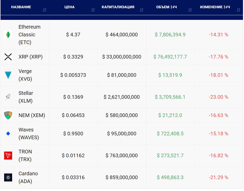This screenshot has height=191, width=244.
Task: Select the change value -14.31 %
Action: pos(218,35)
